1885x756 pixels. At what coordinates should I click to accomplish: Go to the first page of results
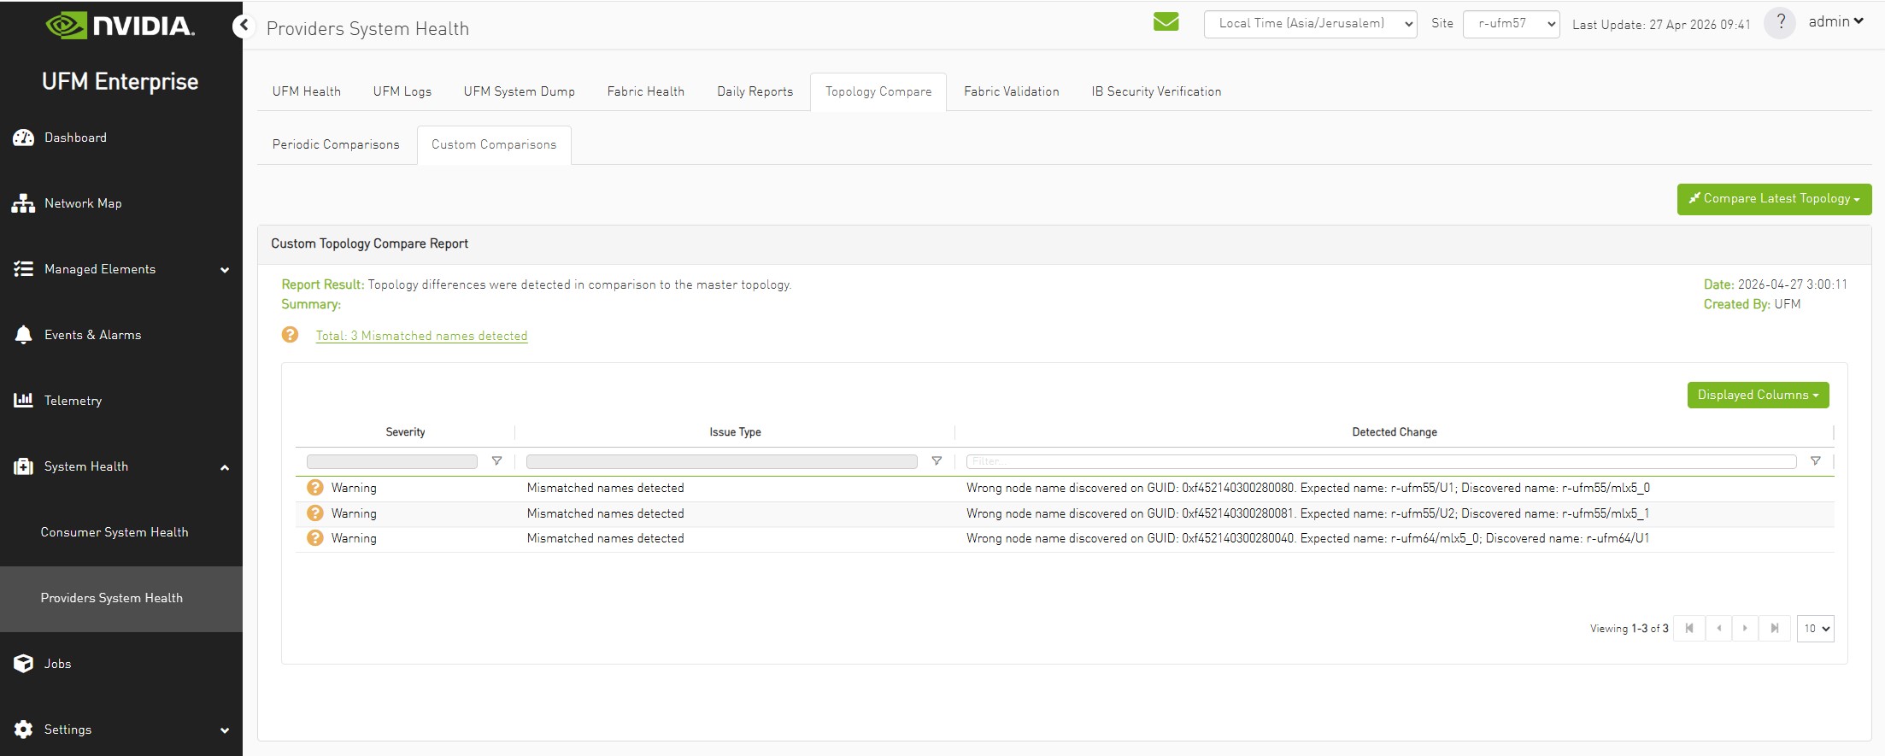(1689, 629)
